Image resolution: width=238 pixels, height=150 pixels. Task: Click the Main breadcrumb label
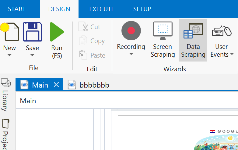click(28, 101)
